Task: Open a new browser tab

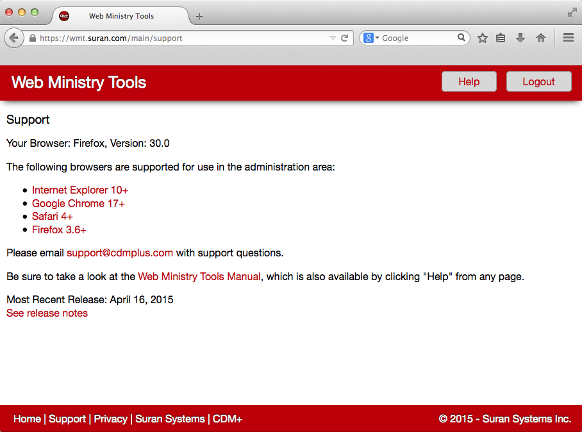Action: click(199, 17)
